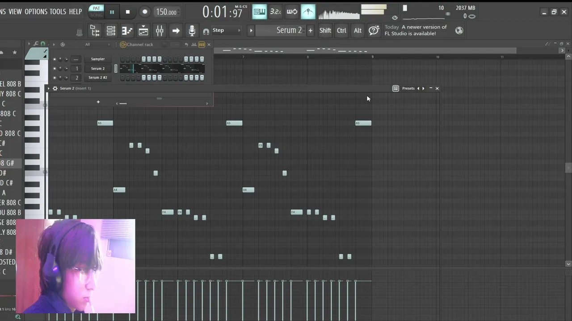Screen dimensions: 572x321
Task: Open the TOOLS menu
Action: pos(58,12)
